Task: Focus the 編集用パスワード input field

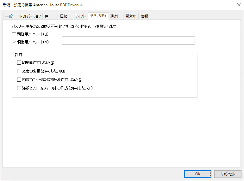Action: click(x=128, y=42)
